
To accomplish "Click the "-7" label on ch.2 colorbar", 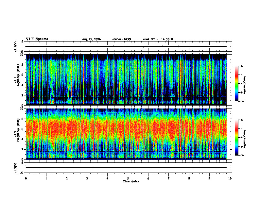I will [x=242, y=129].
